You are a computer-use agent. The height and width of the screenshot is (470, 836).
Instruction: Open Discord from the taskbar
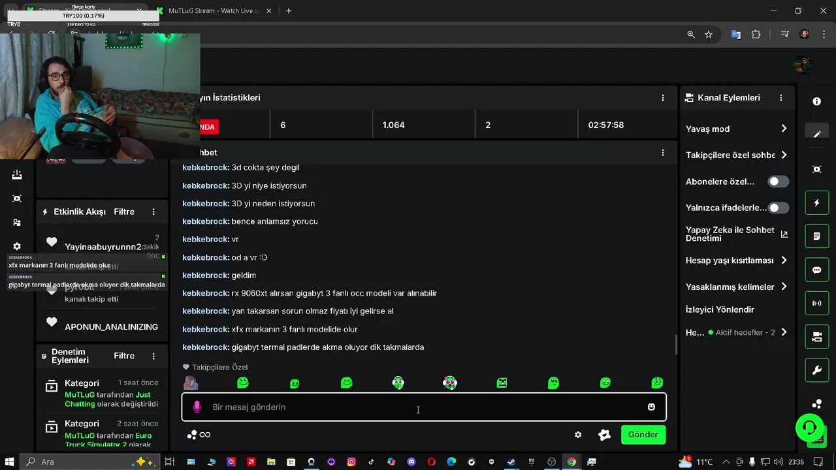[x=411, y=462]
